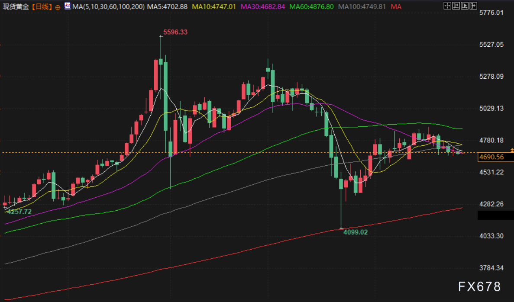Click 4531.22 on the price axis
This screenshot has height=302, width=514.
click(x=491, y=172)
